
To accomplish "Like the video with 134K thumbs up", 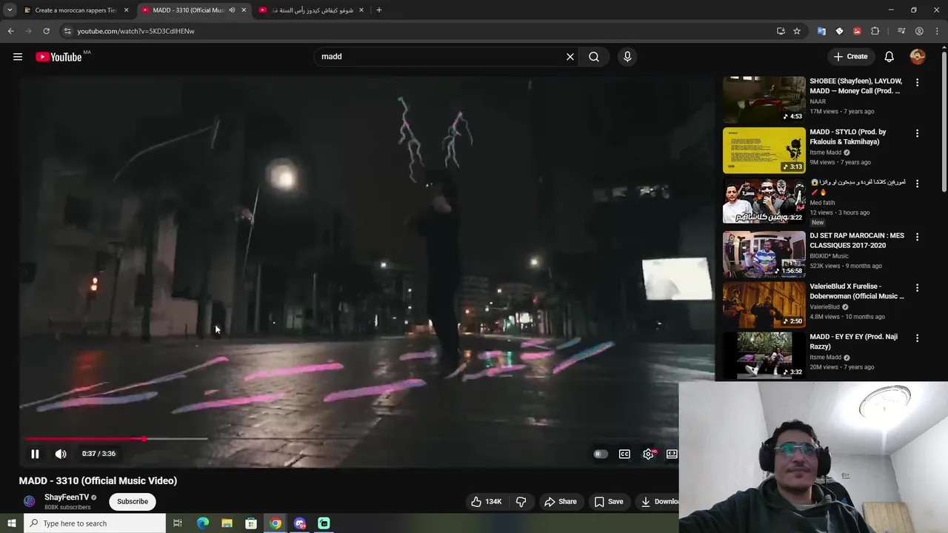I will click(x=487, y=502).
